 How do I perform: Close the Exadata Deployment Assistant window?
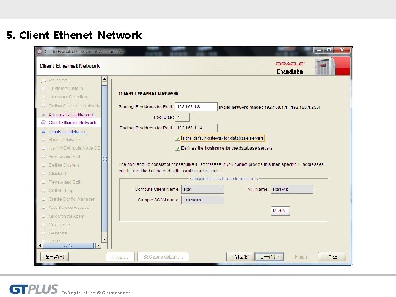pos(342,50)
